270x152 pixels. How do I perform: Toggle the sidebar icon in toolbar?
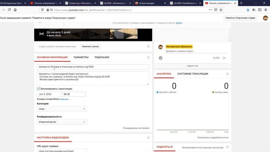[260, 10]
